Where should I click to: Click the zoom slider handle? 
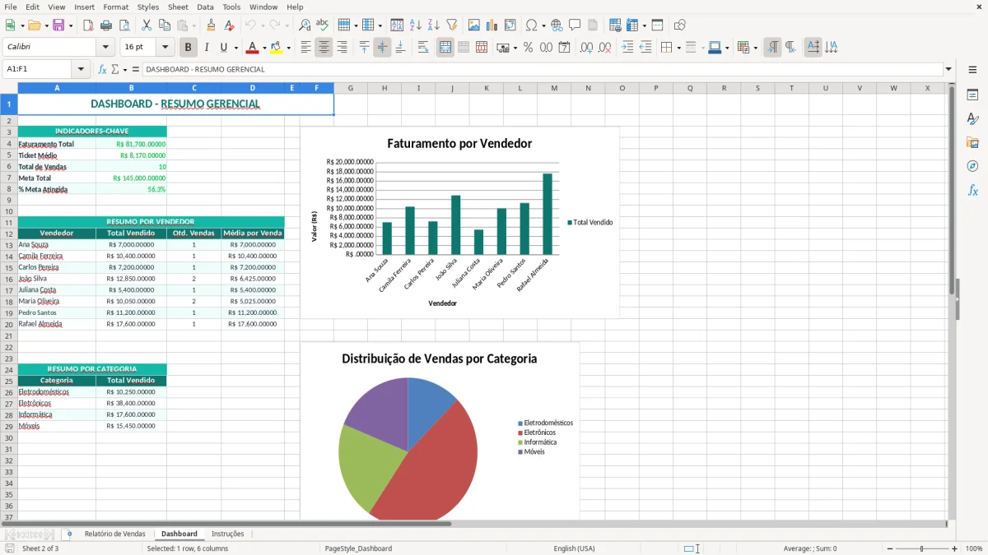(922, 548)
